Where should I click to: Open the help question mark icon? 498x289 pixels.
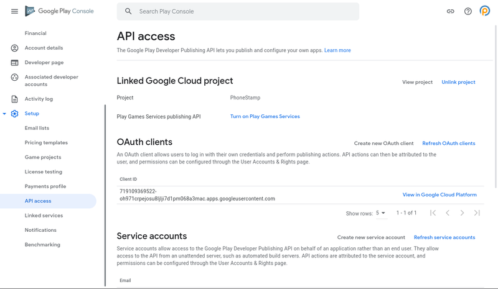click(x=468, y=11)
